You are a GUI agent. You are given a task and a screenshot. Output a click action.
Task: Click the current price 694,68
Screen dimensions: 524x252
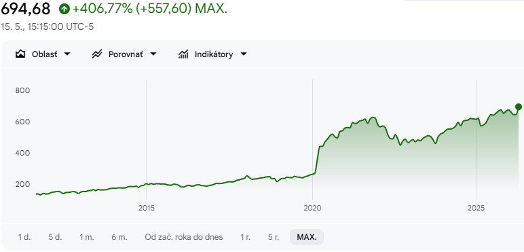[x=25, y=9]
